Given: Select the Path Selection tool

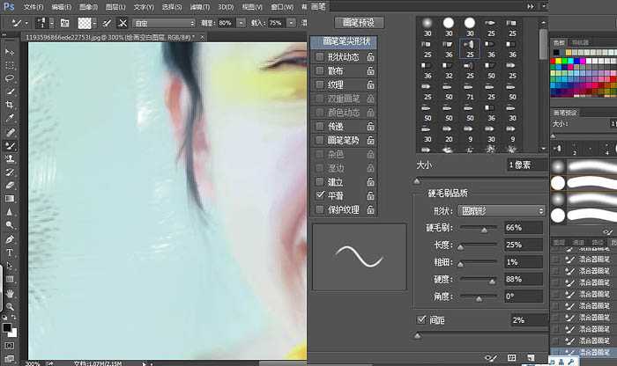Looking at the screenshot, I should [x=10, y=266].
